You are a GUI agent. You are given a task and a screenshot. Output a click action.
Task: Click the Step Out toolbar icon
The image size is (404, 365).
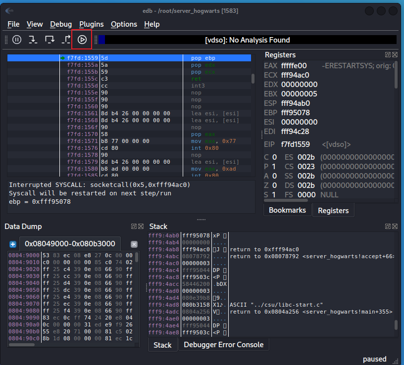coord(66,40)
